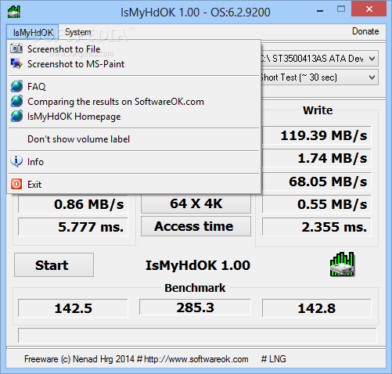Click the red Exit power icon

16,184
